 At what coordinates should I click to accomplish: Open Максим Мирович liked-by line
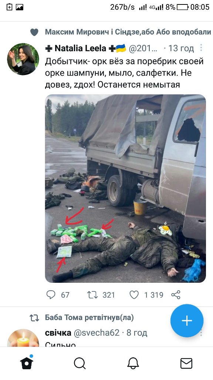pos(128,32)
